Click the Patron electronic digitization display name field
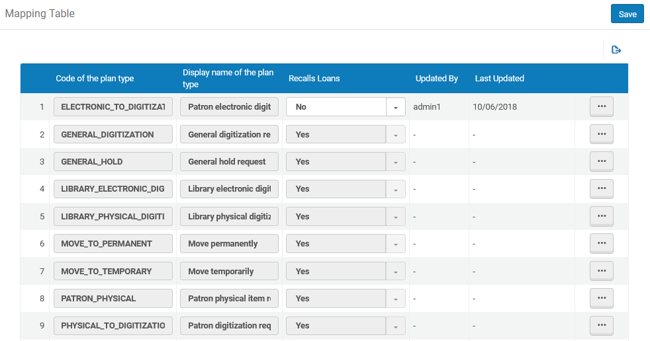650x341 pixels. pos(229,106)
